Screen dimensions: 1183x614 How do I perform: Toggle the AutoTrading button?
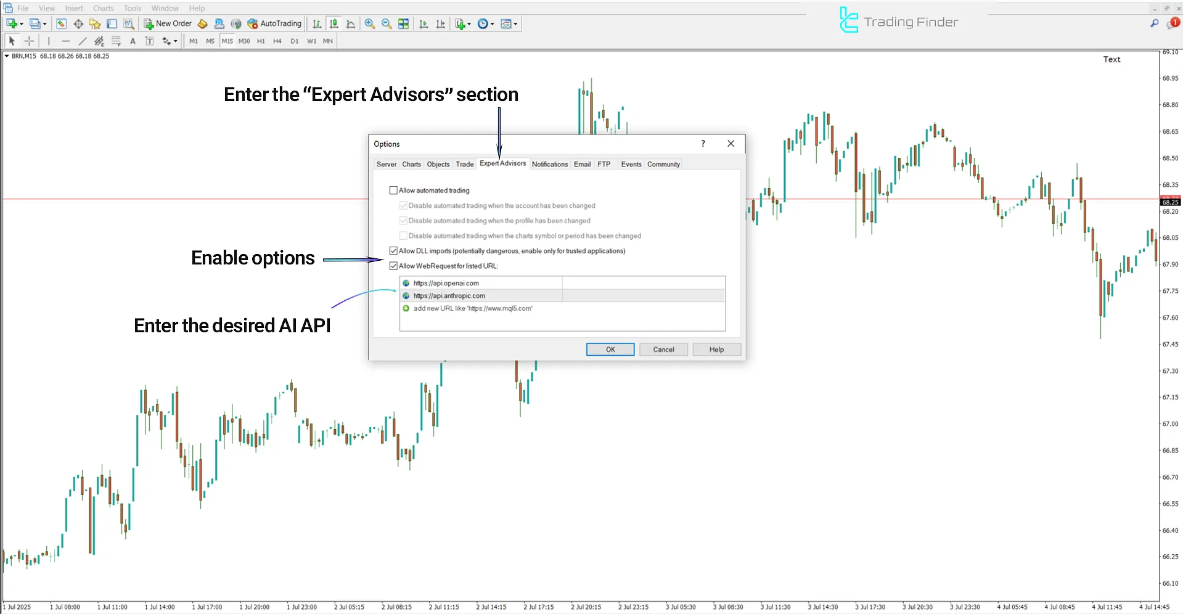pyautogui.click(x=274, y=23)
